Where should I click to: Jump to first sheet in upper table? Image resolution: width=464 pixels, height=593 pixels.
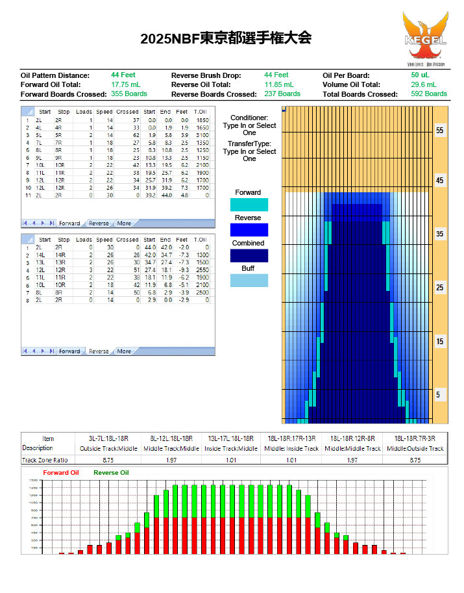click(x=26, y=223)
